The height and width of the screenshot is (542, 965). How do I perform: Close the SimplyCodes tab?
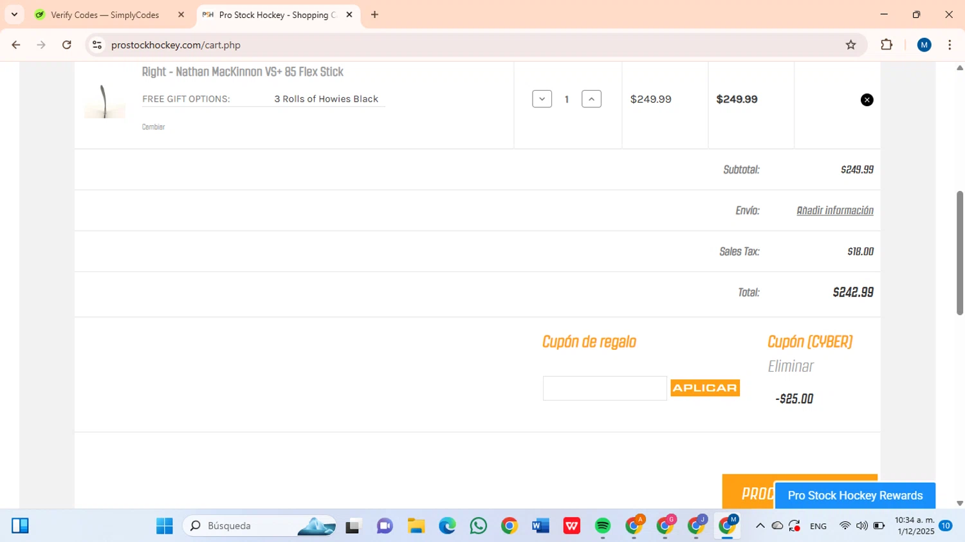[181, 15]
